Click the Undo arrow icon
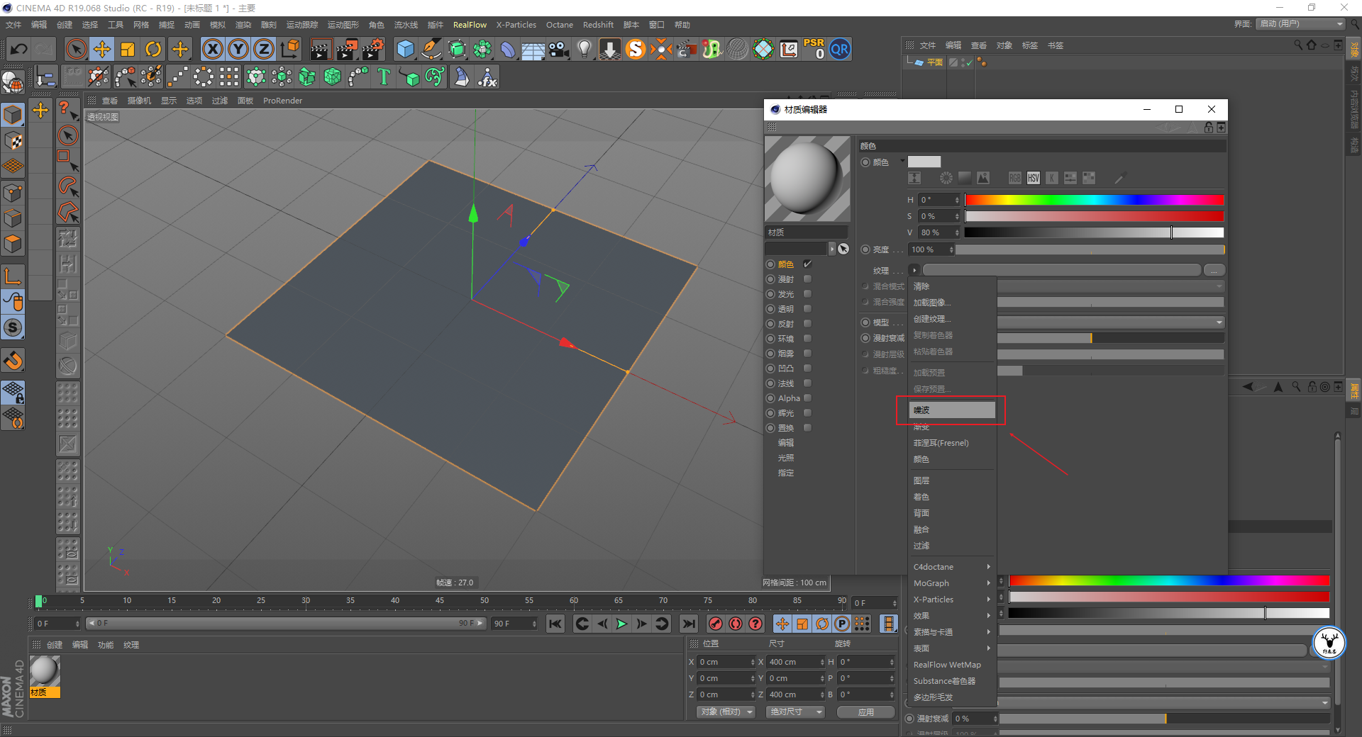The width and height of the screenshot is (1362, 737). (x=19, y=49)
